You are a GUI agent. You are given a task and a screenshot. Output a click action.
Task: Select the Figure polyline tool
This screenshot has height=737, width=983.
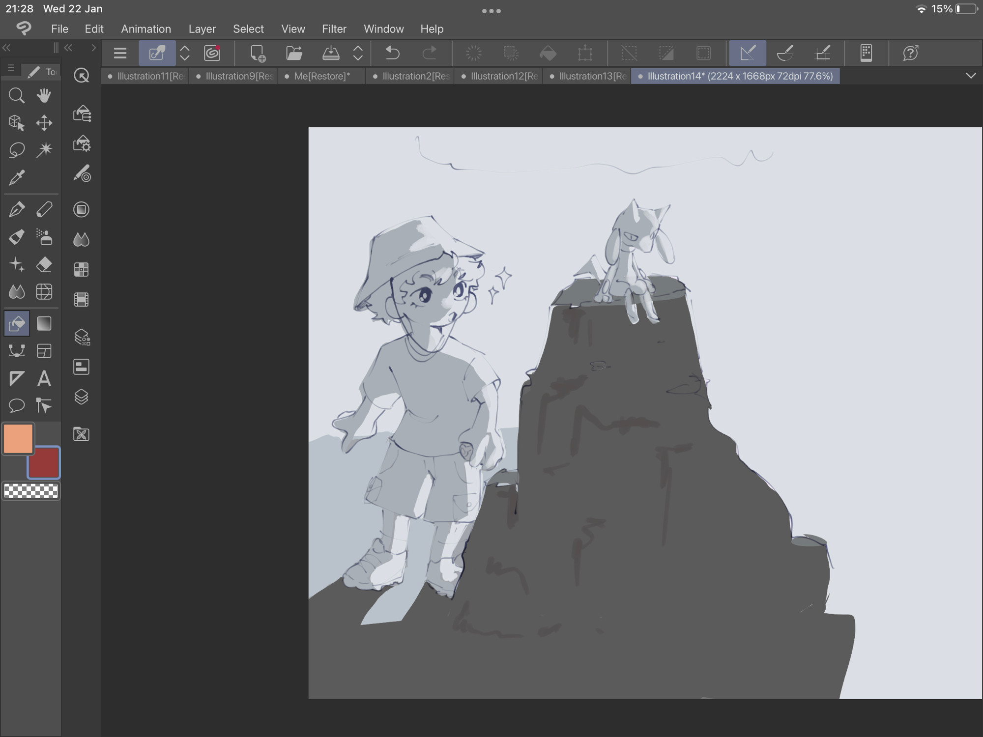(17, 351)
